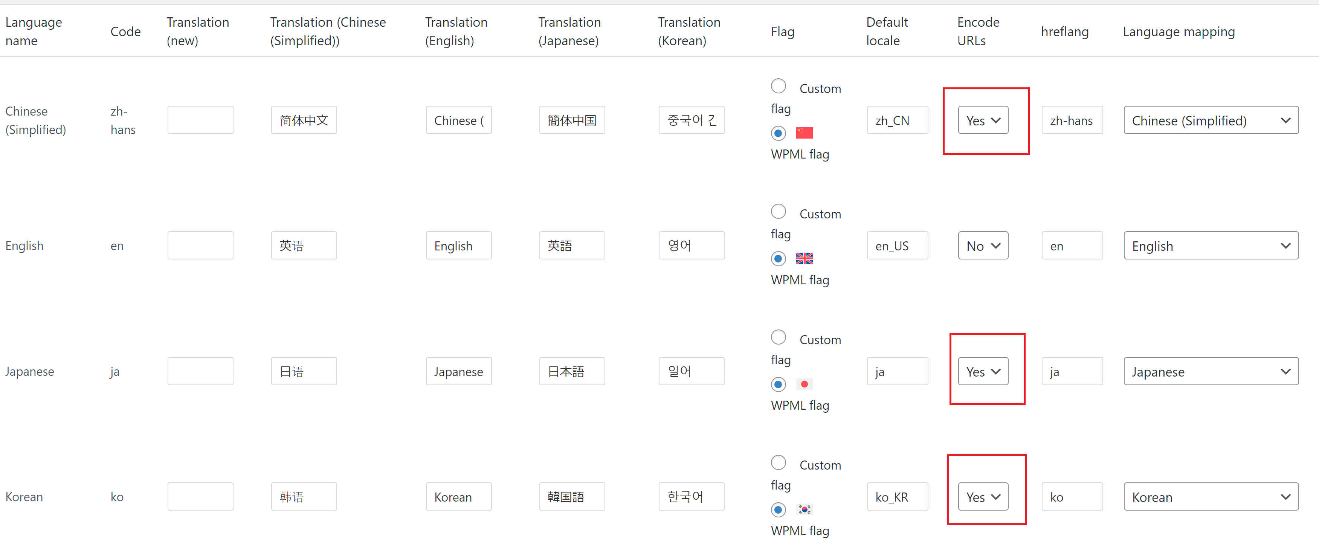
Task: Click the Translation (new) field for Chinese
Action: coord(200,120)
